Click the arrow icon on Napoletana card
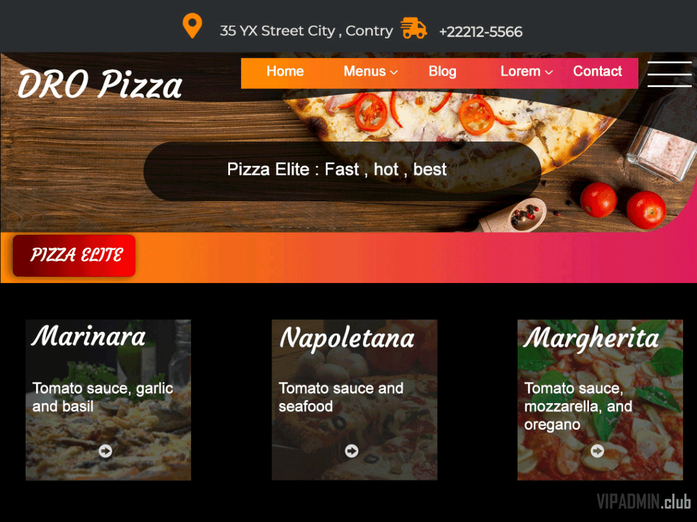 [x=352, y=451]
